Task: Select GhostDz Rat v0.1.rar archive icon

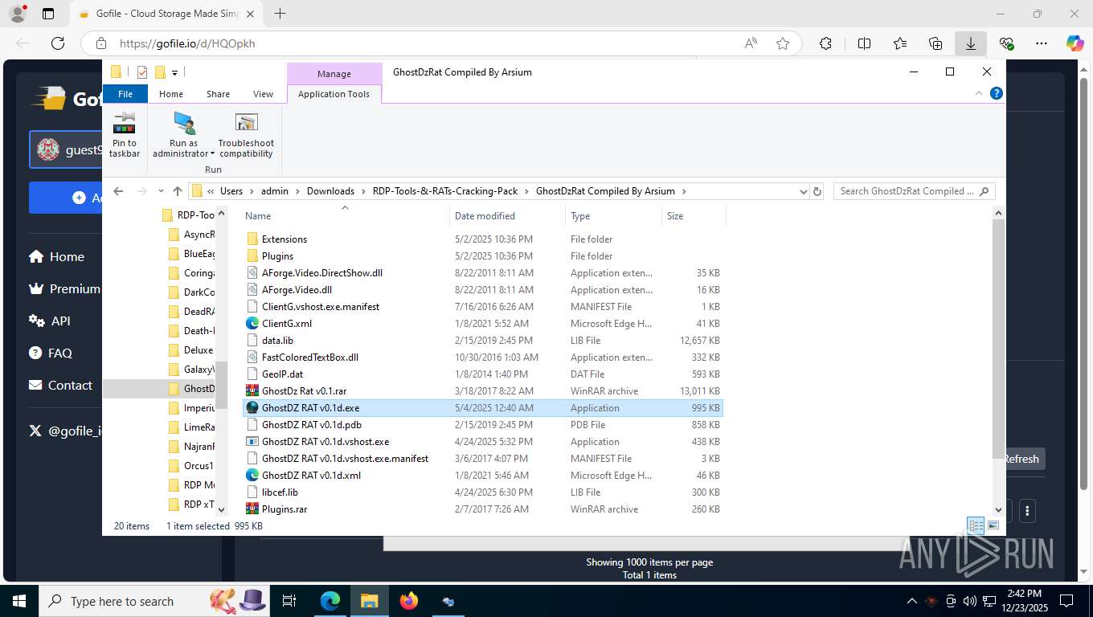Action: pyautogui.click(x=252, y=391)
